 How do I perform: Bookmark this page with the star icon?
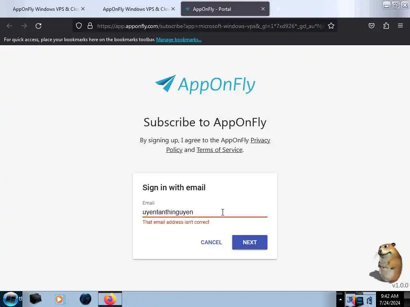tap(331, 26)
